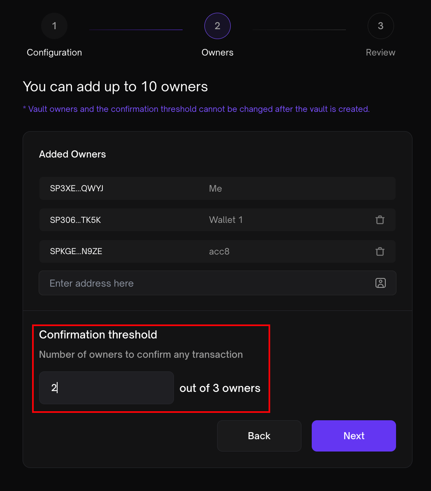Go to the Configuration step label
This screenshot has width=431, height=491.
point(54,53)
